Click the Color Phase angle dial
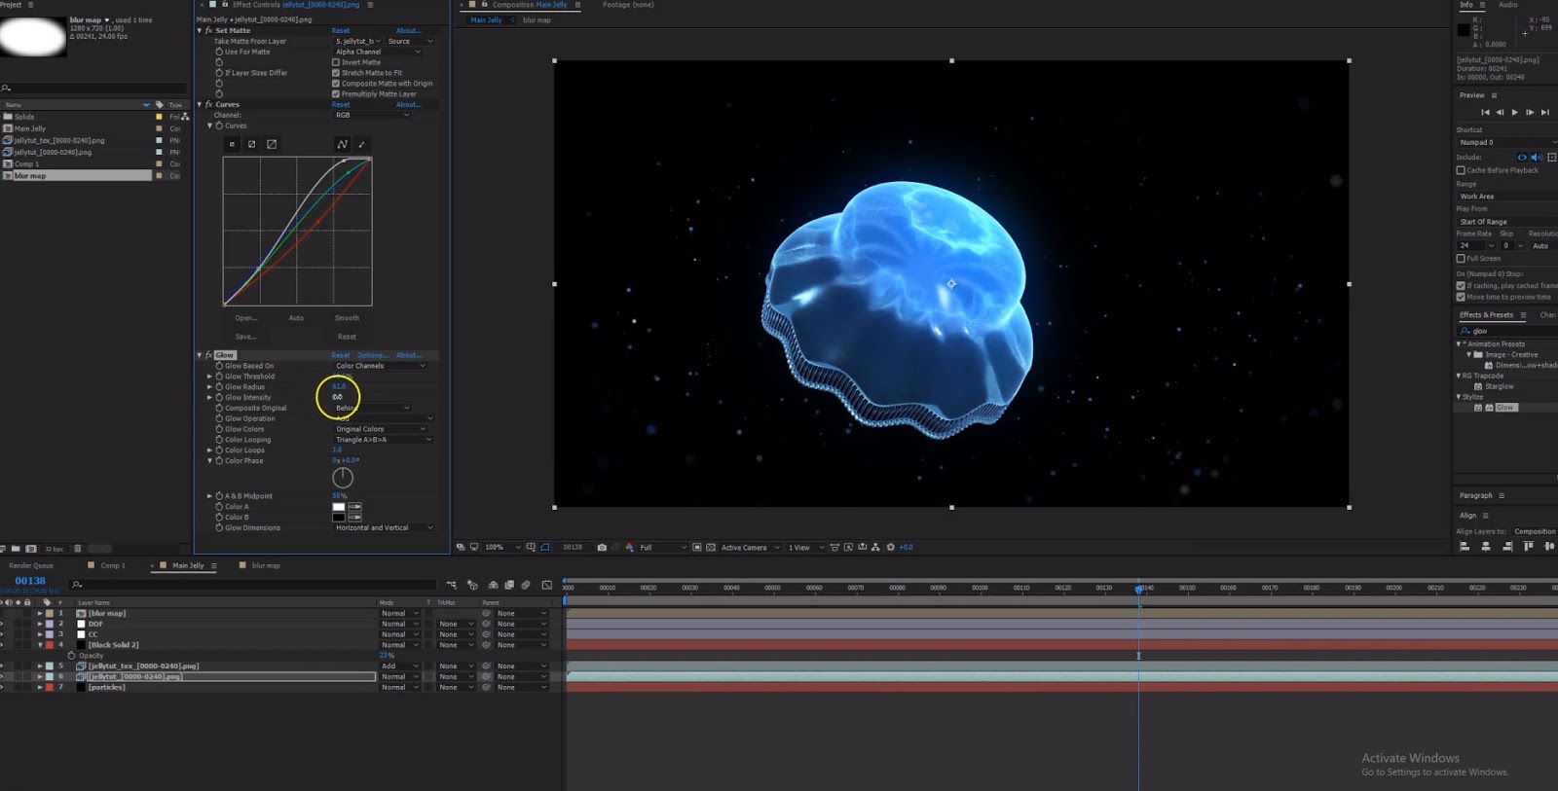Viewport: 1558px width, 791px height. point(343,478)
